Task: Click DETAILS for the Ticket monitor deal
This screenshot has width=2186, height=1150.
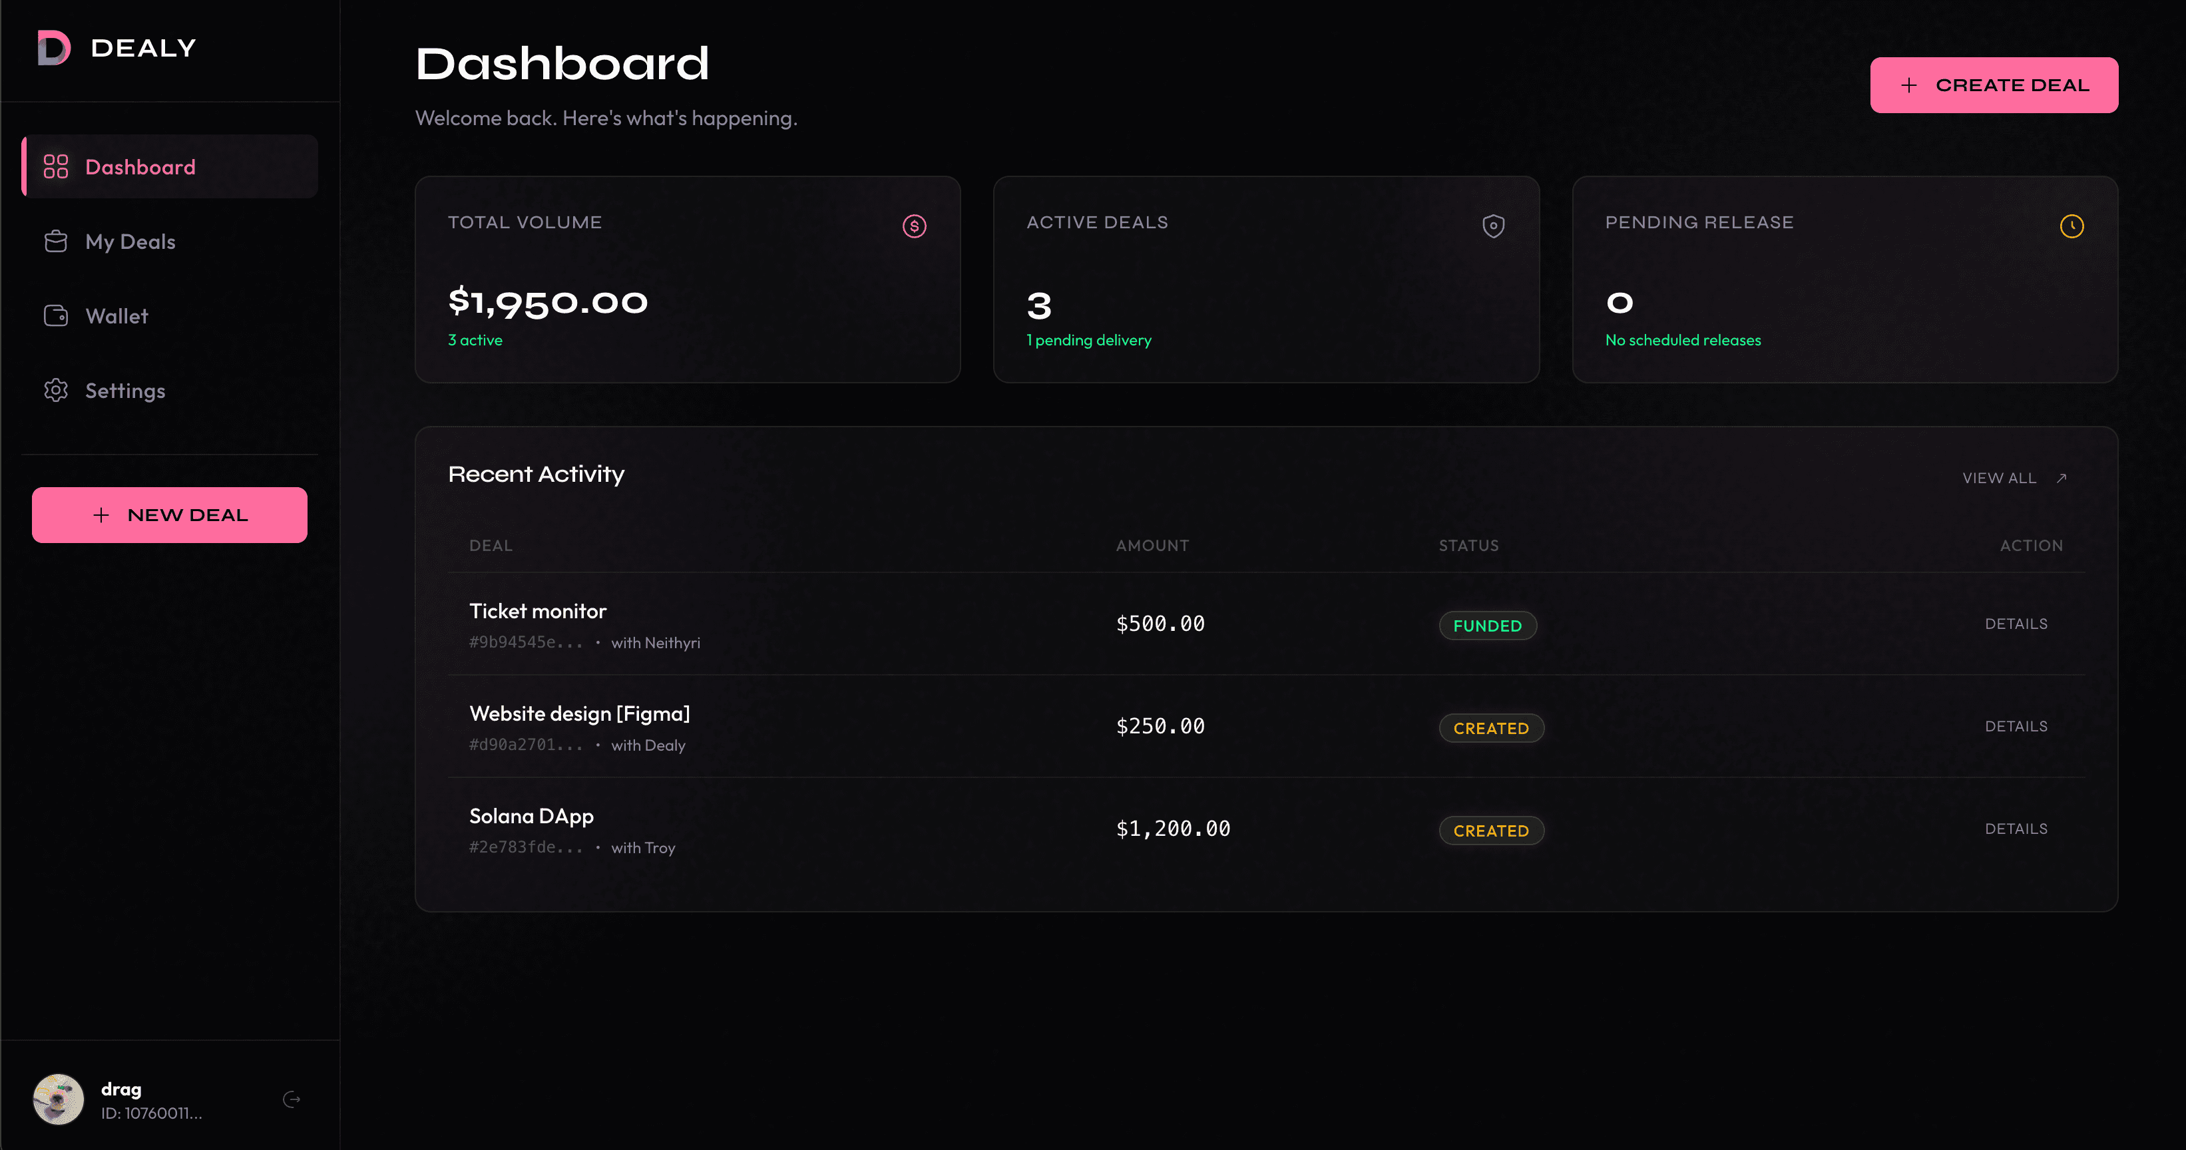Action: [x=2016, y=623]
